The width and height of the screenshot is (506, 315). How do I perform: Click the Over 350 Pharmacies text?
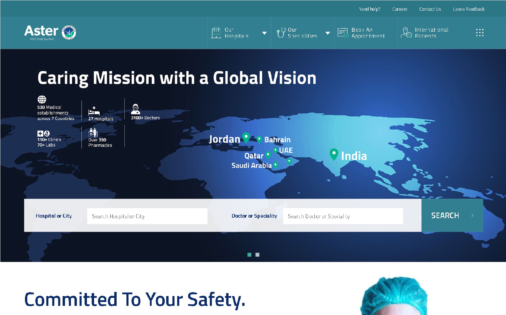pyautogui.click(x=100, y=142)
